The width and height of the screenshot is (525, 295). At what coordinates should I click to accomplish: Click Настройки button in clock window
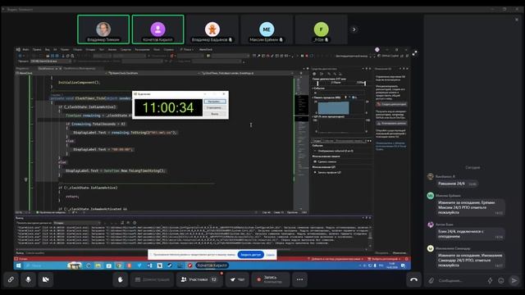click(x=215, y=102)
